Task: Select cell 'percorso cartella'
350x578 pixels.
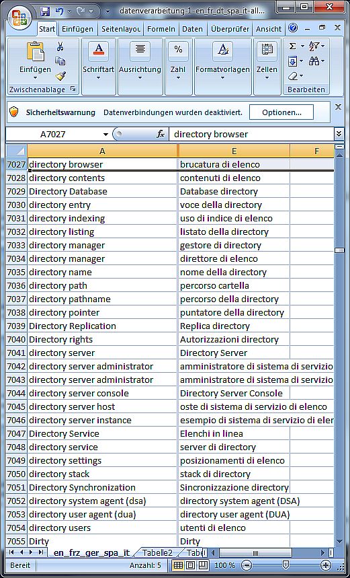Action: pyautogui.click(x=234, y=285)
